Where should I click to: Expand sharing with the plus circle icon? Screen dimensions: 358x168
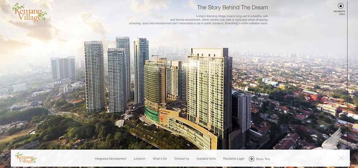pos(252,159)
